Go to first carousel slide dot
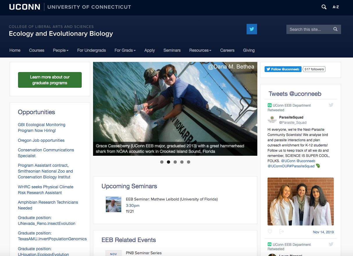The image size is (353, 256). pyautogui.click(x=162, y=162)
